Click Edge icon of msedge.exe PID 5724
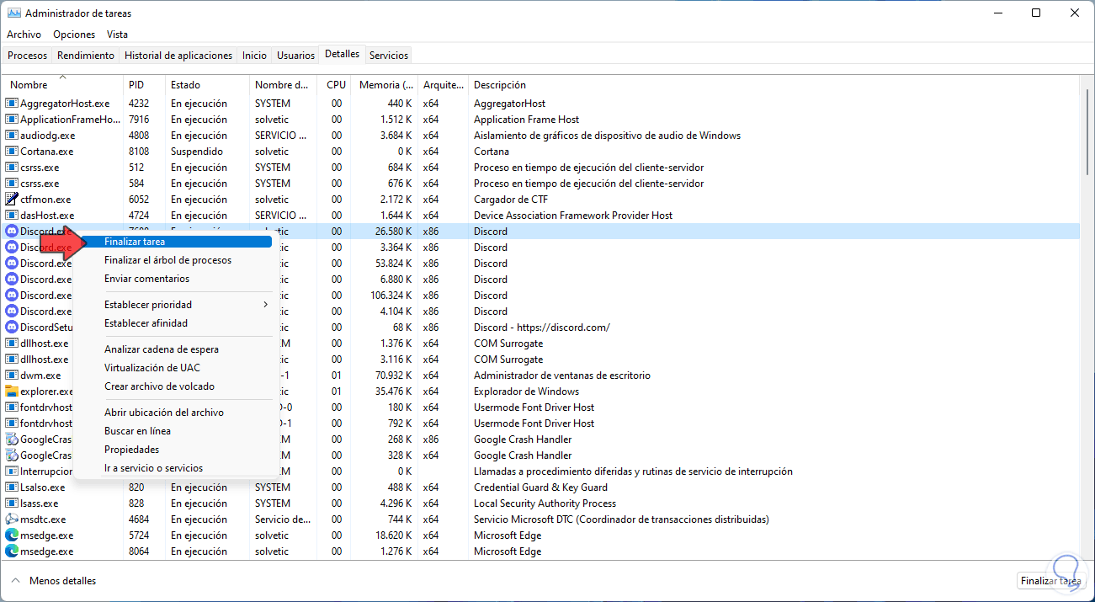This screenshot has height=602, width=1095. [12, 535]
